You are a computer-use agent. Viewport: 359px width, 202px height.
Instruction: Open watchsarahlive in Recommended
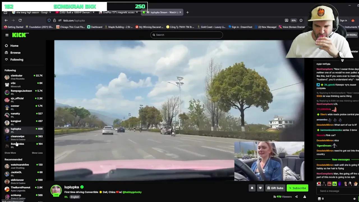24,166
